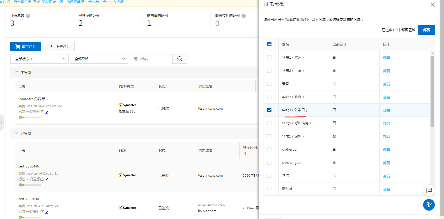Open the blue apps grid floating button

point(429,205)
